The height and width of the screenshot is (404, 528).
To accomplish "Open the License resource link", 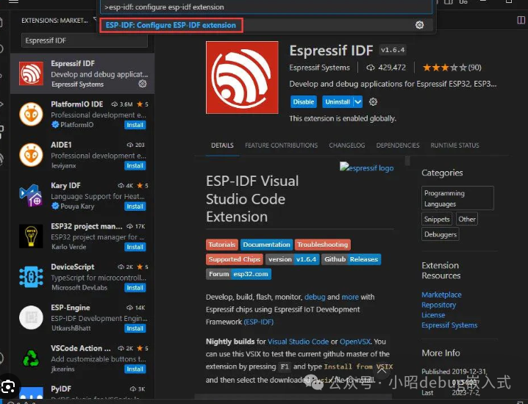I will pos(433,315).
